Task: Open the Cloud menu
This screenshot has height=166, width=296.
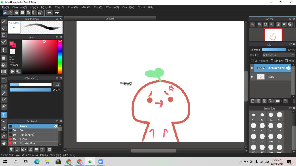Action: coord(141,7)
